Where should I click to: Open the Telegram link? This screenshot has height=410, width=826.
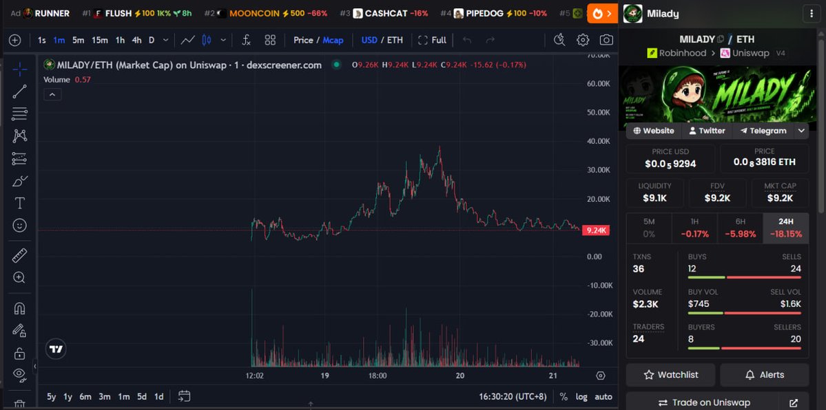[x=763, y=131]
